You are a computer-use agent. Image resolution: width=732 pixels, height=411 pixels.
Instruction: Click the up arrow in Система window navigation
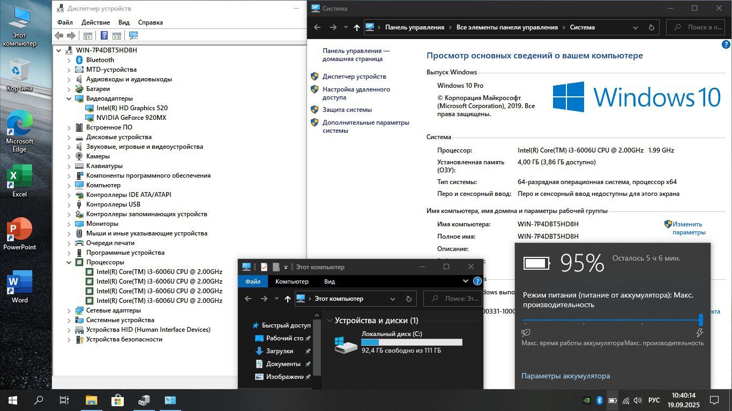click(357, 27)
